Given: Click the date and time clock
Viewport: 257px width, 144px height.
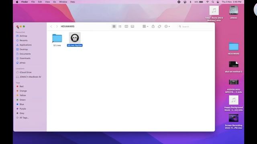Looking at the screenshot, I should point(231,2).
